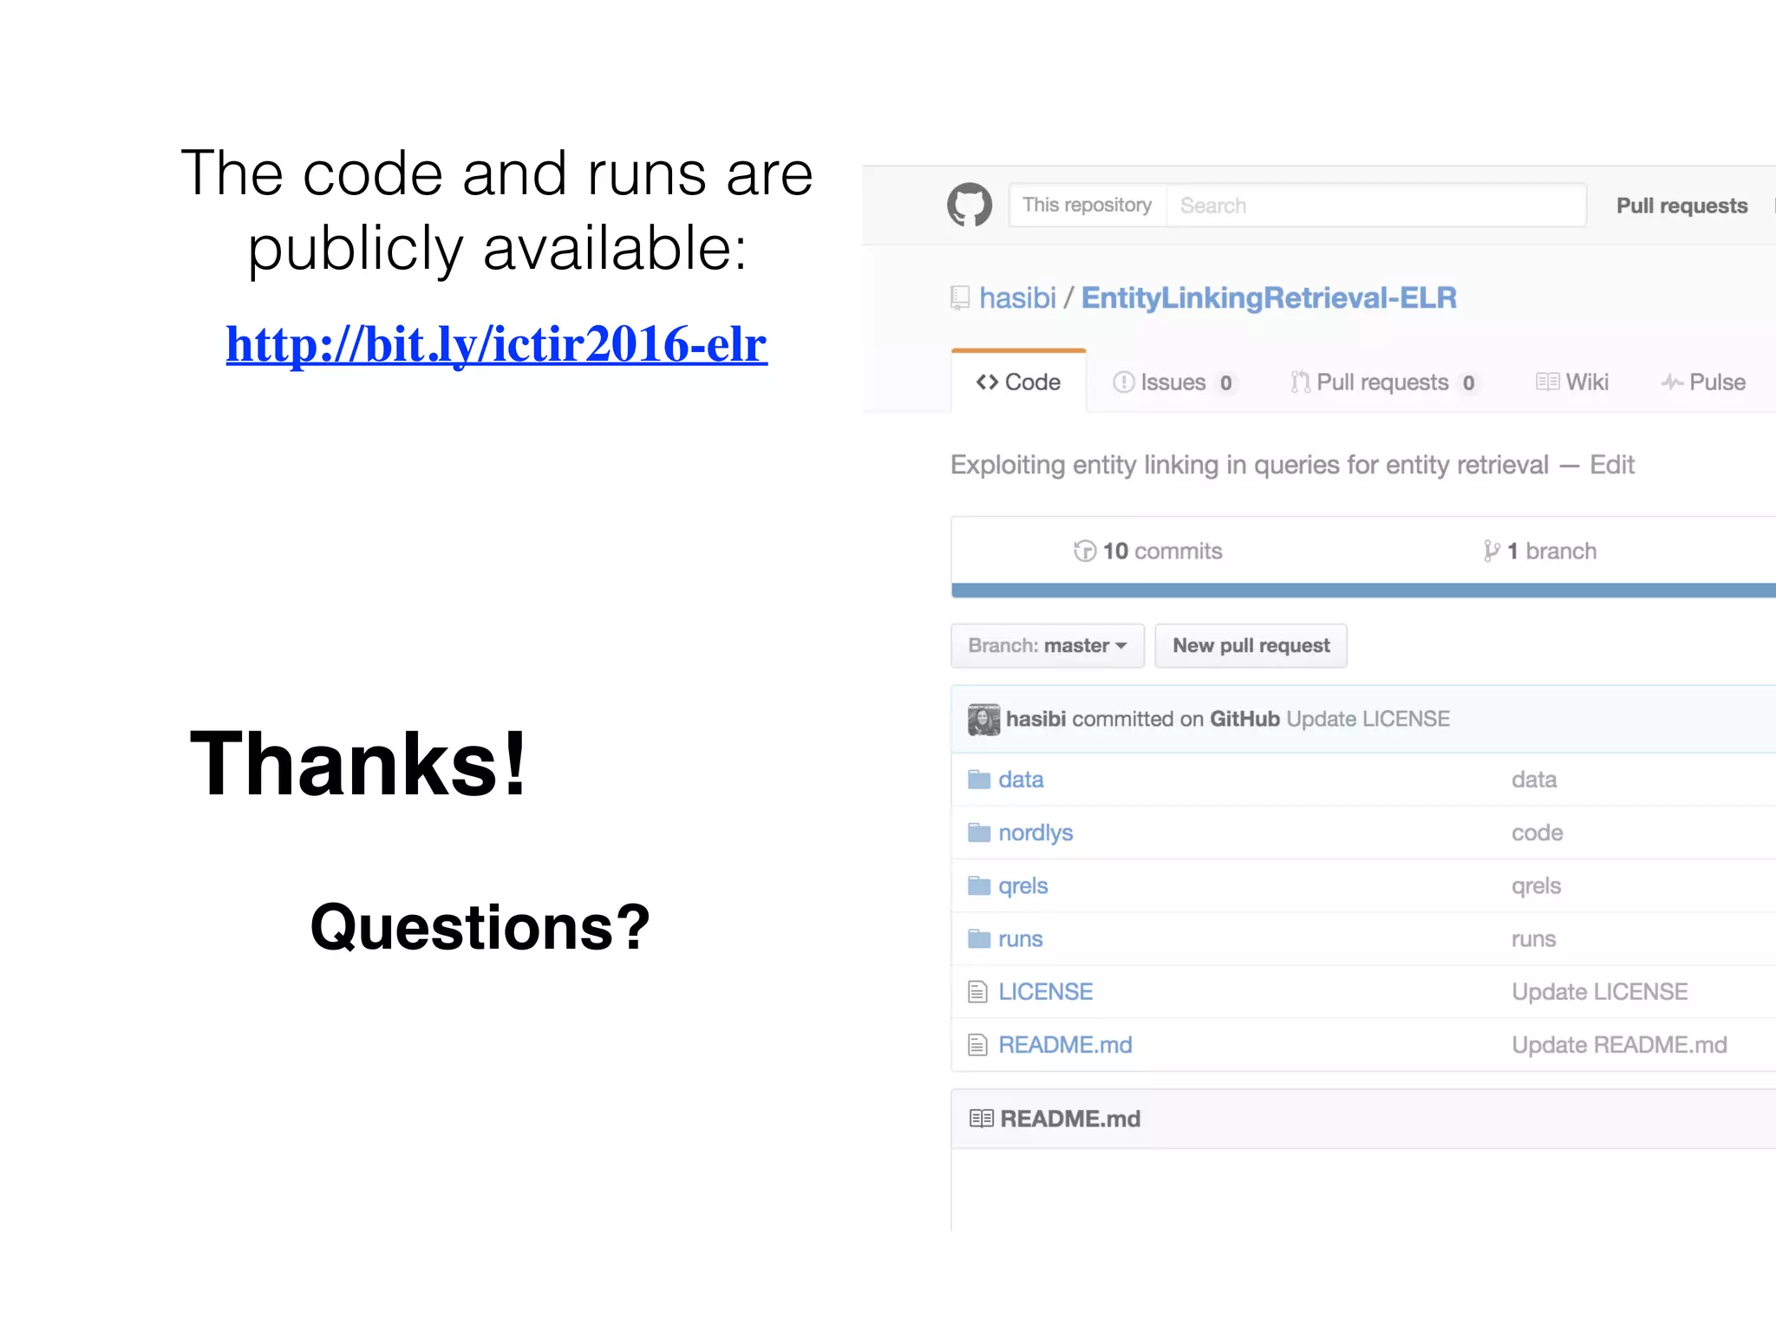Click into the Search input field
Screen dimensions: 1776x1332
(1376, 206)
